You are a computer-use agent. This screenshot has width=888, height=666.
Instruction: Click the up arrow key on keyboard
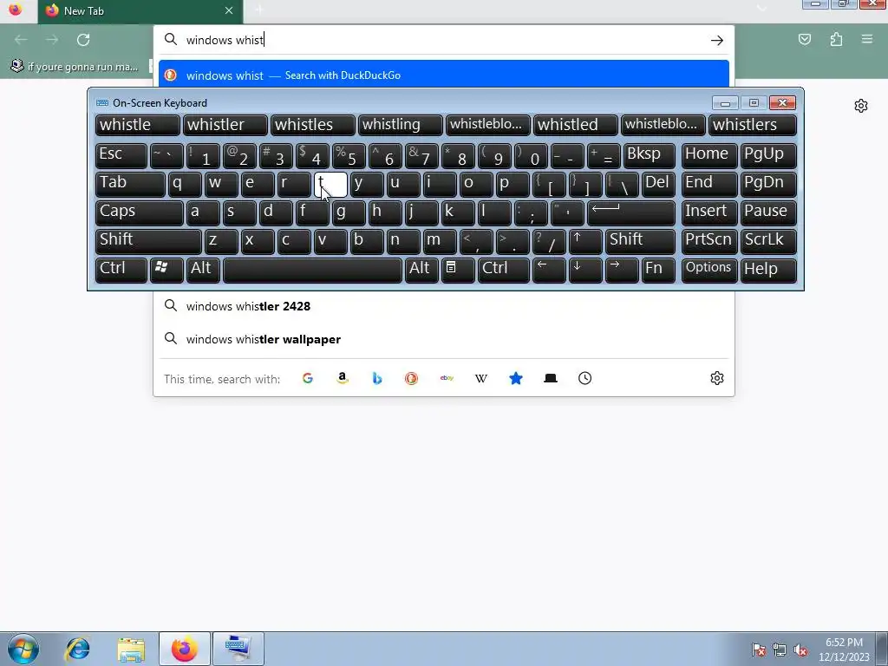pyautogui.click(x=585, y=241)
